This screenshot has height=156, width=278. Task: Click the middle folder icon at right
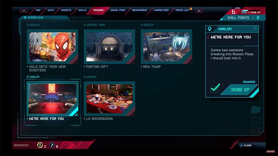click(x=256, y=120)
